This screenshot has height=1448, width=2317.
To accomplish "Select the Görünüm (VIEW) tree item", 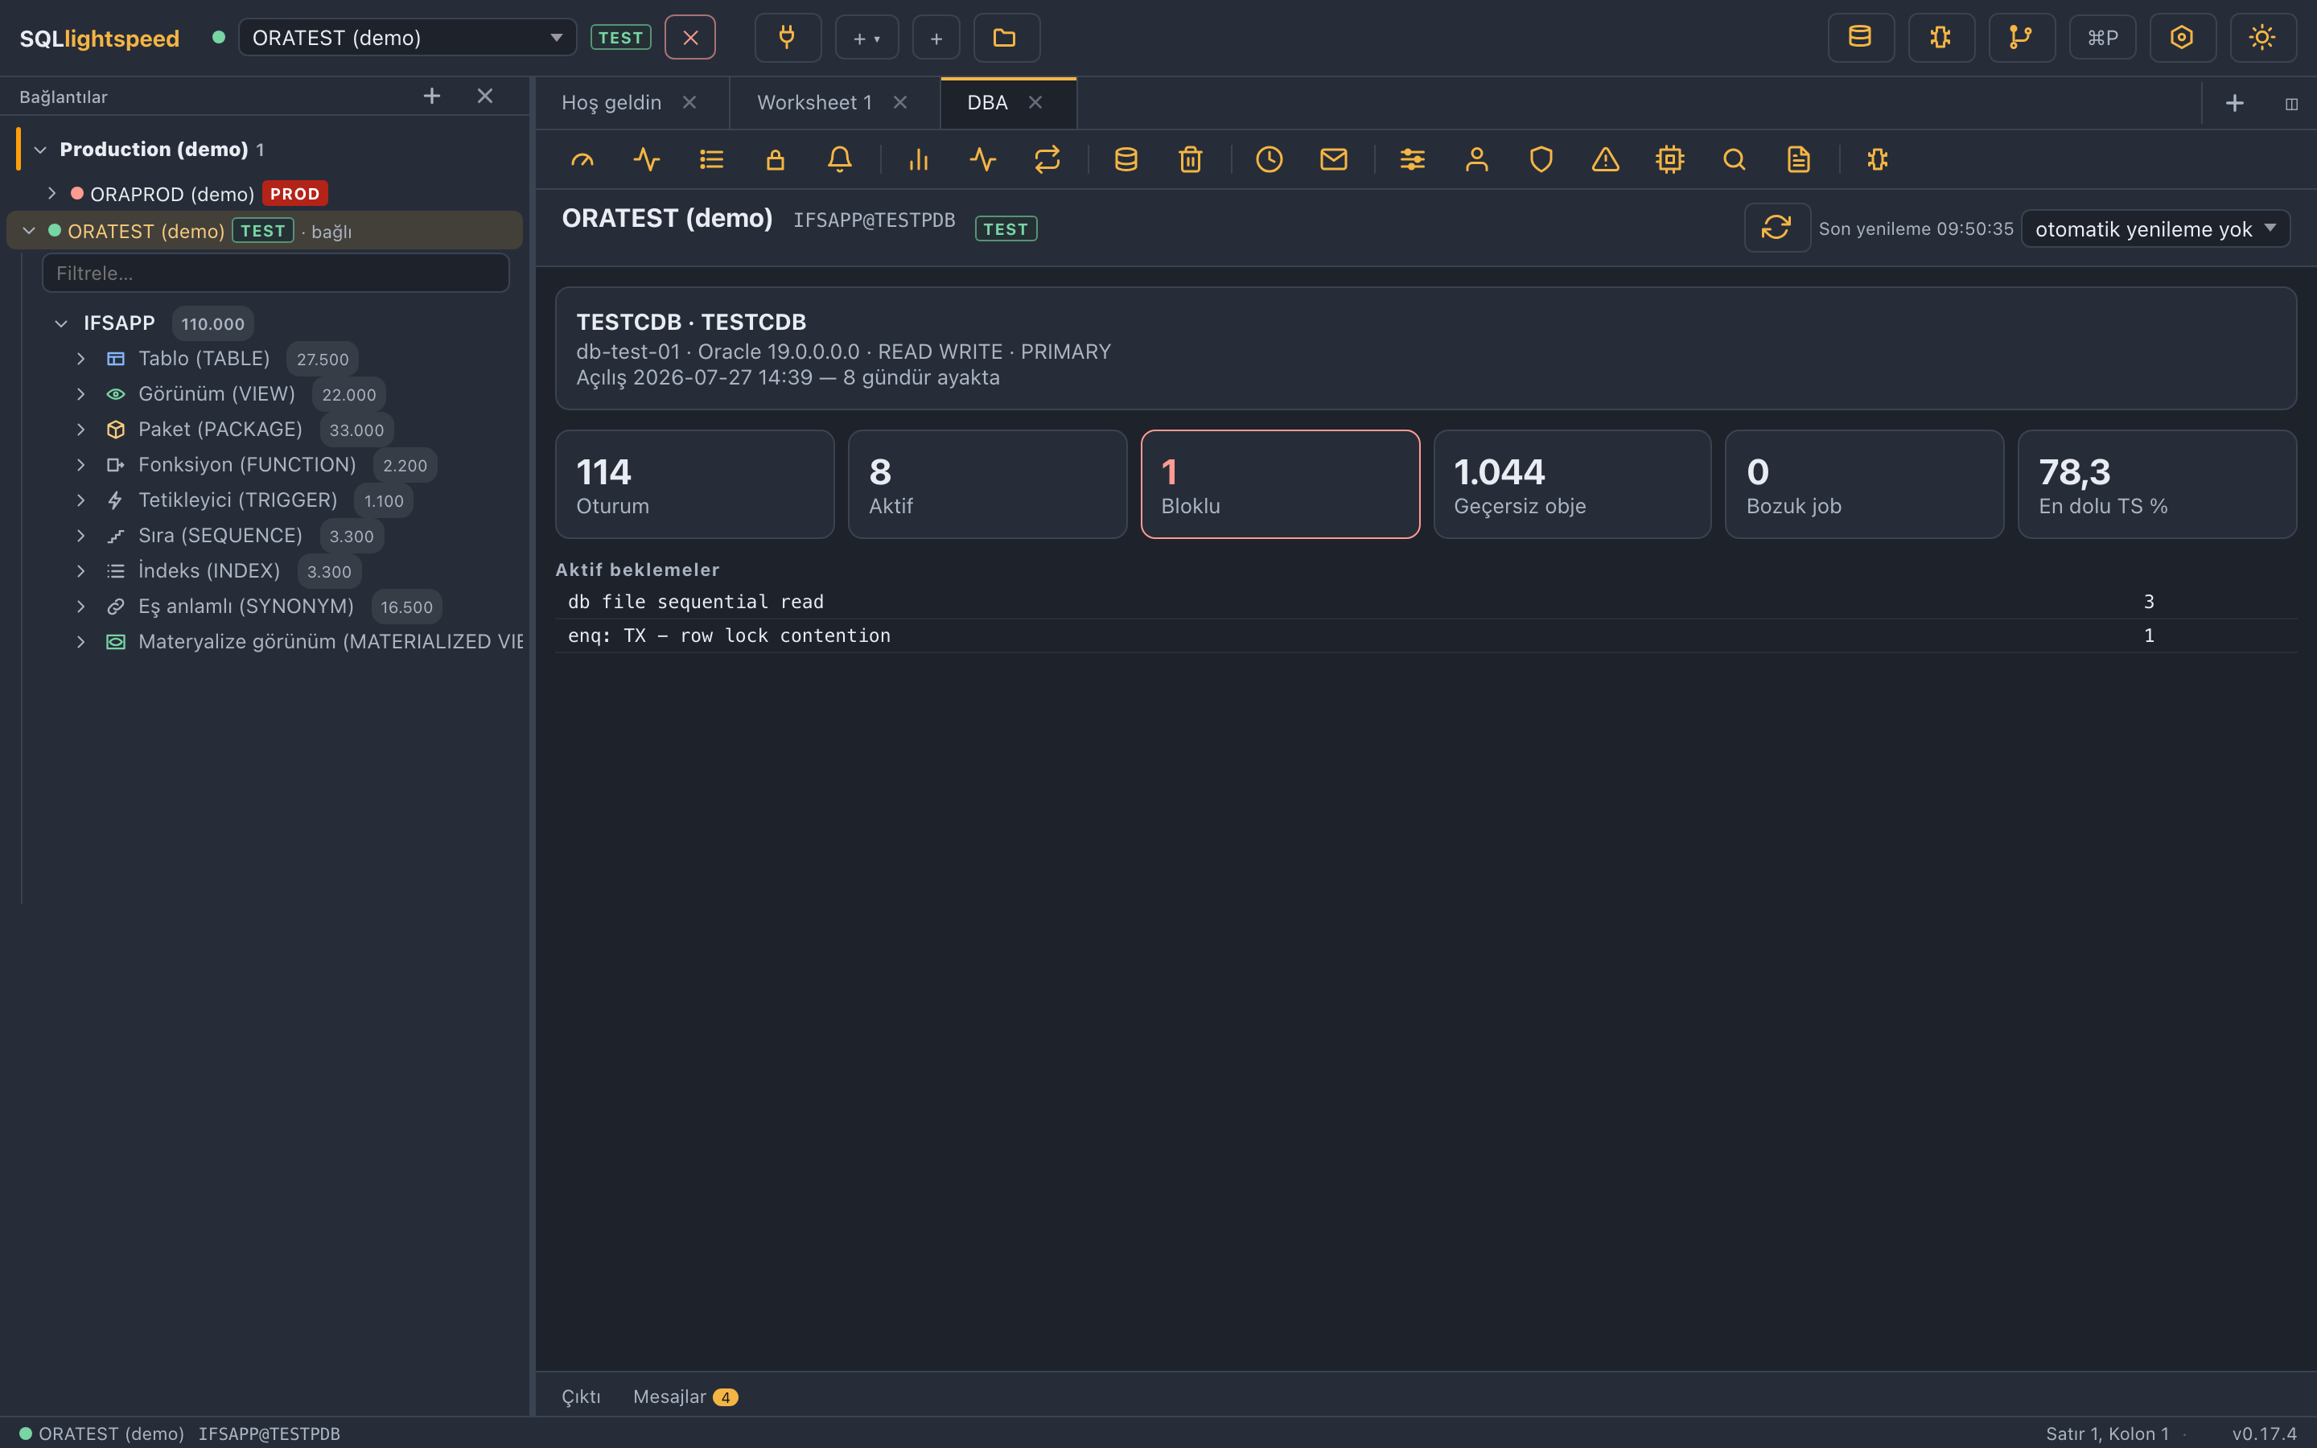I will point(216,394).
